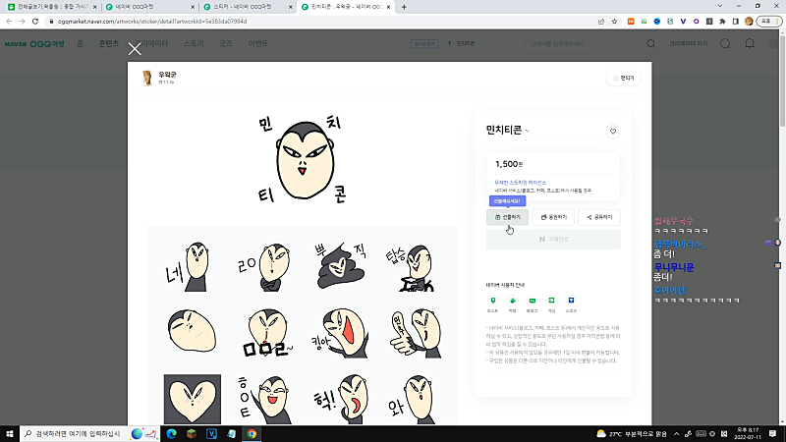Image resolution: width=786 pixels, height=442 pixels.
Task: Click the 응원하기 cheer button
Action: [x=553, y=217]
